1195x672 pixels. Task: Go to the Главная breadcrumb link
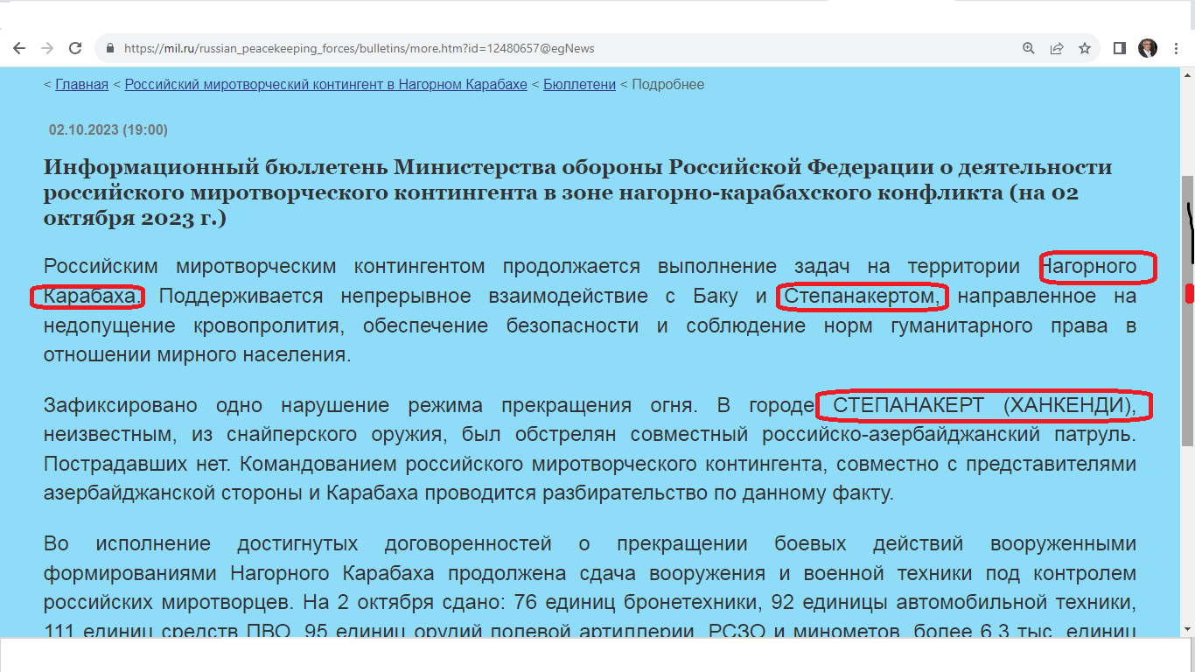click(81, 85)
